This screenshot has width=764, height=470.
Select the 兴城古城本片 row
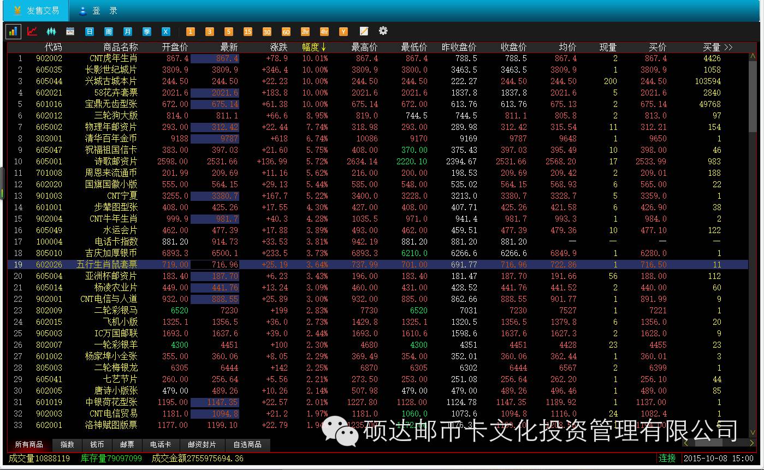[x=377, y=81]
